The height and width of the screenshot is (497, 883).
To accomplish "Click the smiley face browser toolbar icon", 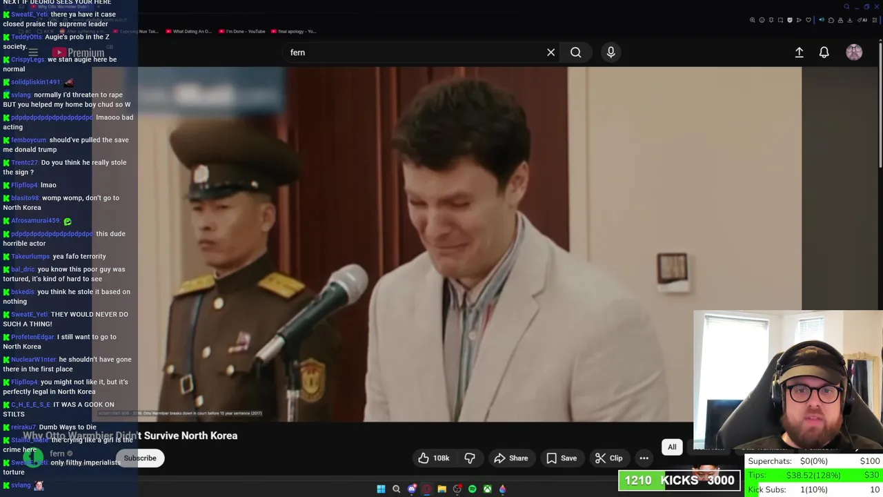I will pos(762,20).
